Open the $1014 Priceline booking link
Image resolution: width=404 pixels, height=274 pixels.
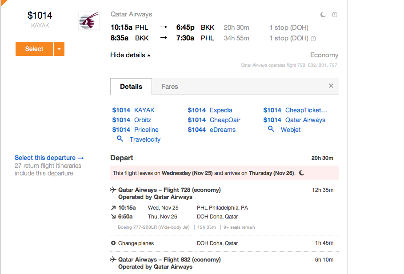click(135, 130)
